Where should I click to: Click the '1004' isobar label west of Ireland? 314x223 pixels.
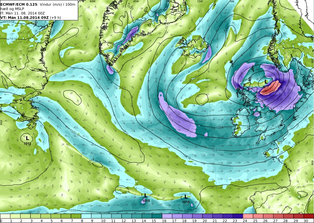tap(220, 127)
